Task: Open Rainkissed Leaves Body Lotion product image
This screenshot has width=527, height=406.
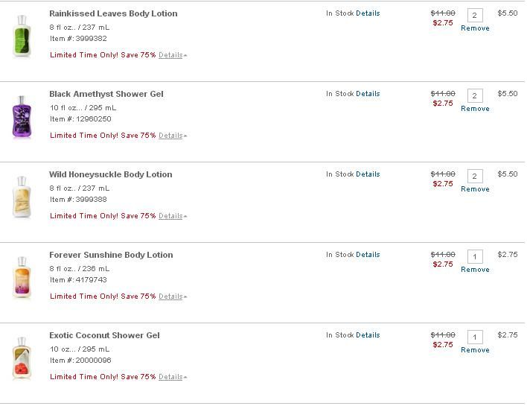Action: click(x=22, y=36)
